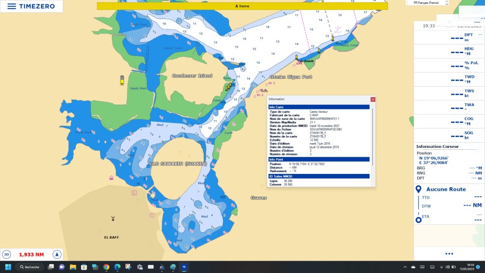The height and width of the screenshot is (273, 485).
Task: Click the Osman Digna Port label
Action: click(291, 77)
